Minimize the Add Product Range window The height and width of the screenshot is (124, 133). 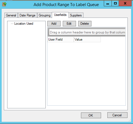click(x=108, y=4)
